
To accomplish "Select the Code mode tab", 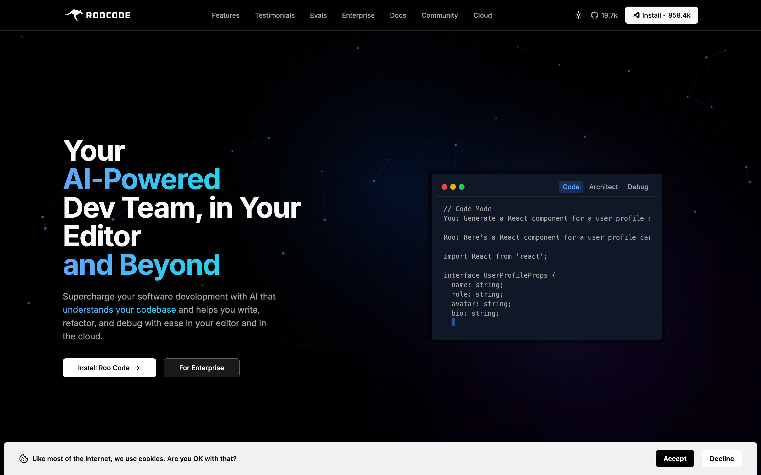I will coord(571,187).
